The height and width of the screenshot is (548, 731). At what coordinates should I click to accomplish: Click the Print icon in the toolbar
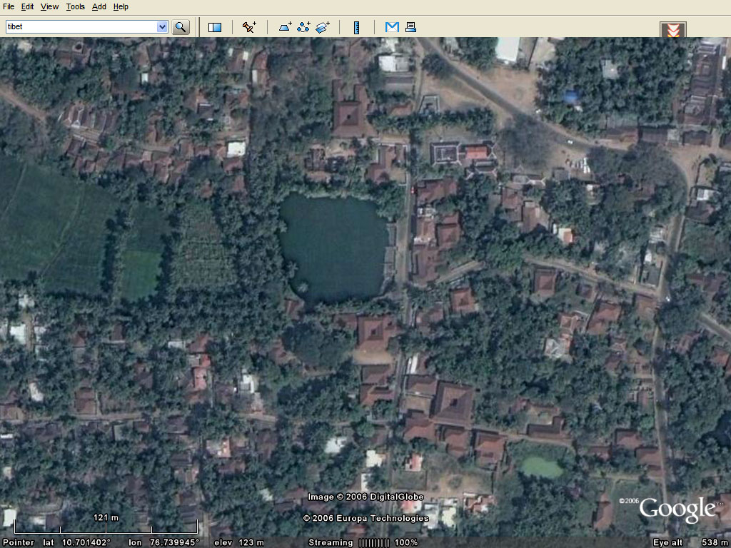pyautogui.click(x=410, y=27)
